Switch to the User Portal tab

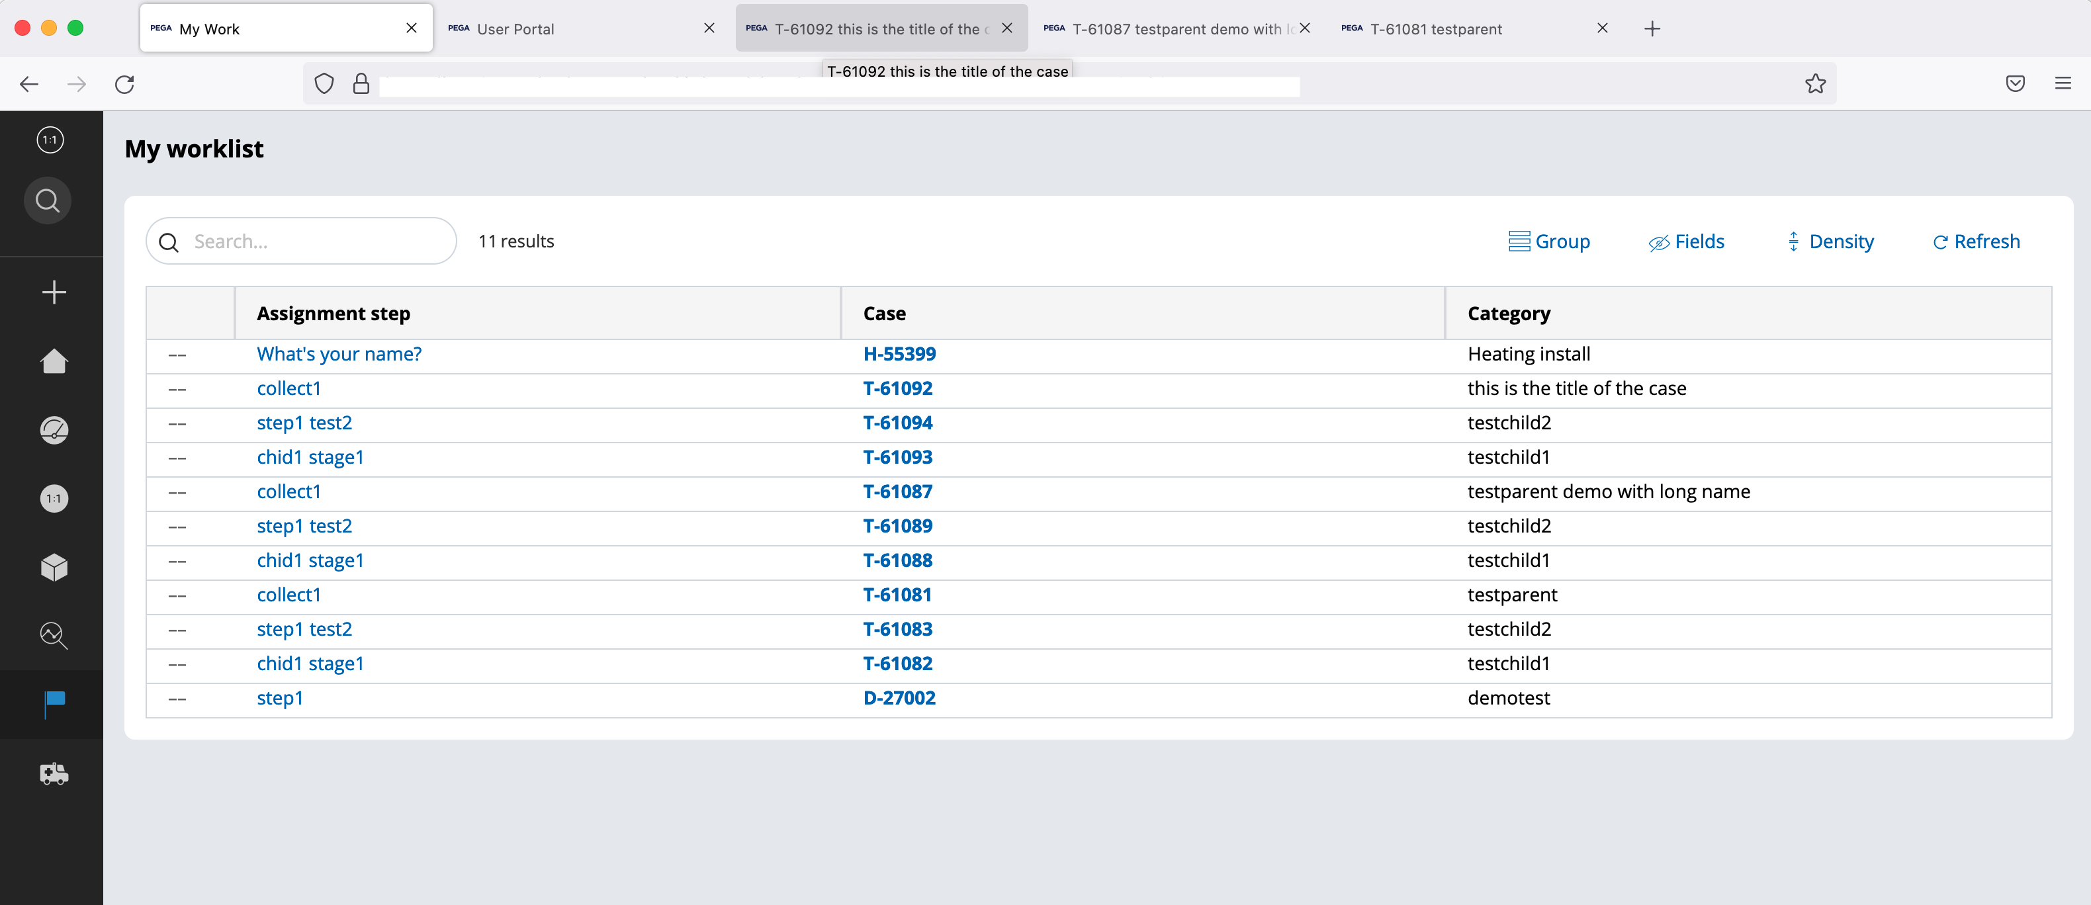click(x=581, y=28)
